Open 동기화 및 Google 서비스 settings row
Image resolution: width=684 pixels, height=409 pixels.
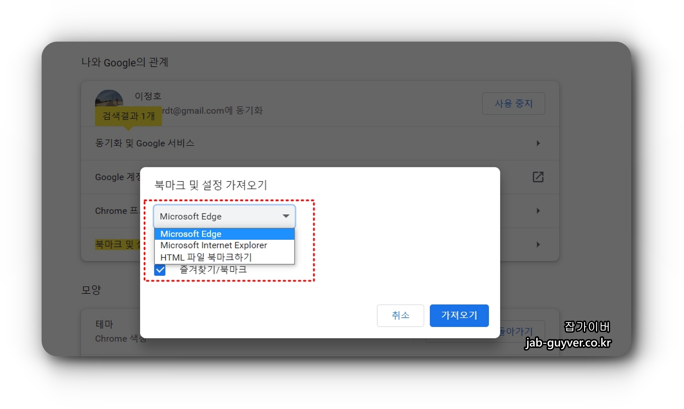point(145,143)
